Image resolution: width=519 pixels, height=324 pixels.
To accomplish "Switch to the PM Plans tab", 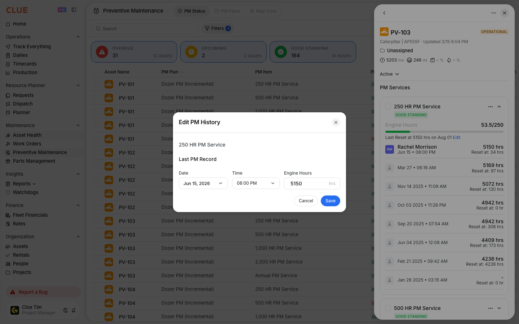I will tap(227, 11).
